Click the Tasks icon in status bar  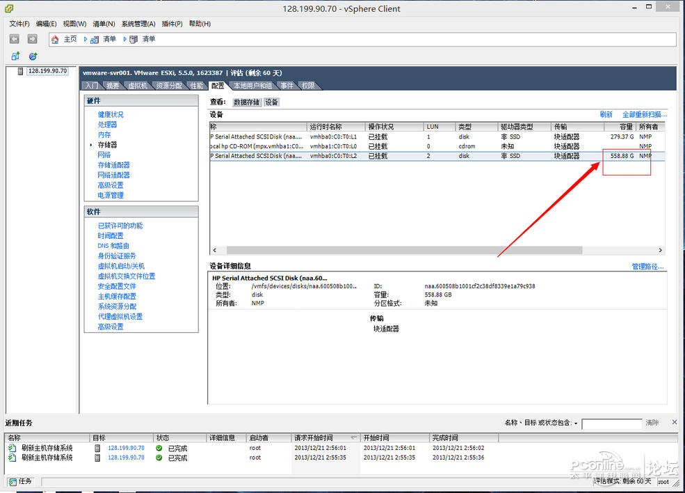pos(13,482)
